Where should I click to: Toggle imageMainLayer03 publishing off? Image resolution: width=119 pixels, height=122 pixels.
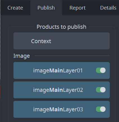[x=101, y=109]
